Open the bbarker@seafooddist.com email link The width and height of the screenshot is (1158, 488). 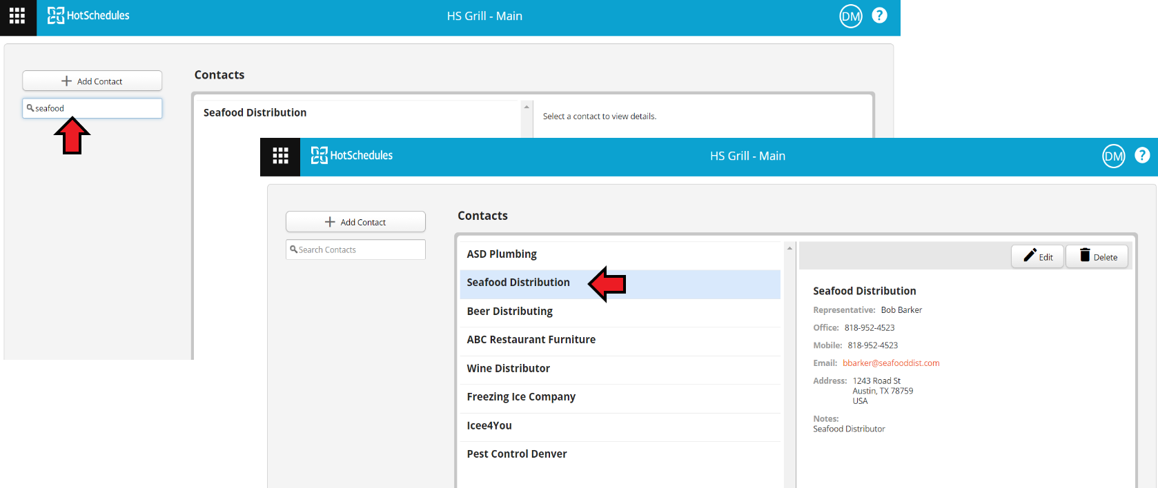point(891,363)
